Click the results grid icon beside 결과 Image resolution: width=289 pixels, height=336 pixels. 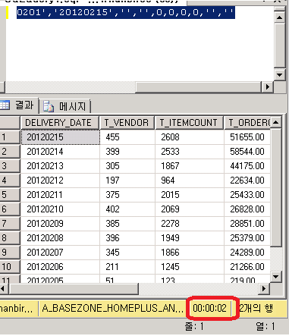pyautogui.click(x=5, y=105)
